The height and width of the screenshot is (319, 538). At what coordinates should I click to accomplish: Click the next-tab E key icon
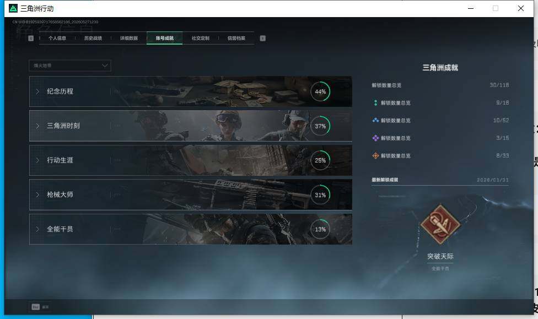[262, 38]
